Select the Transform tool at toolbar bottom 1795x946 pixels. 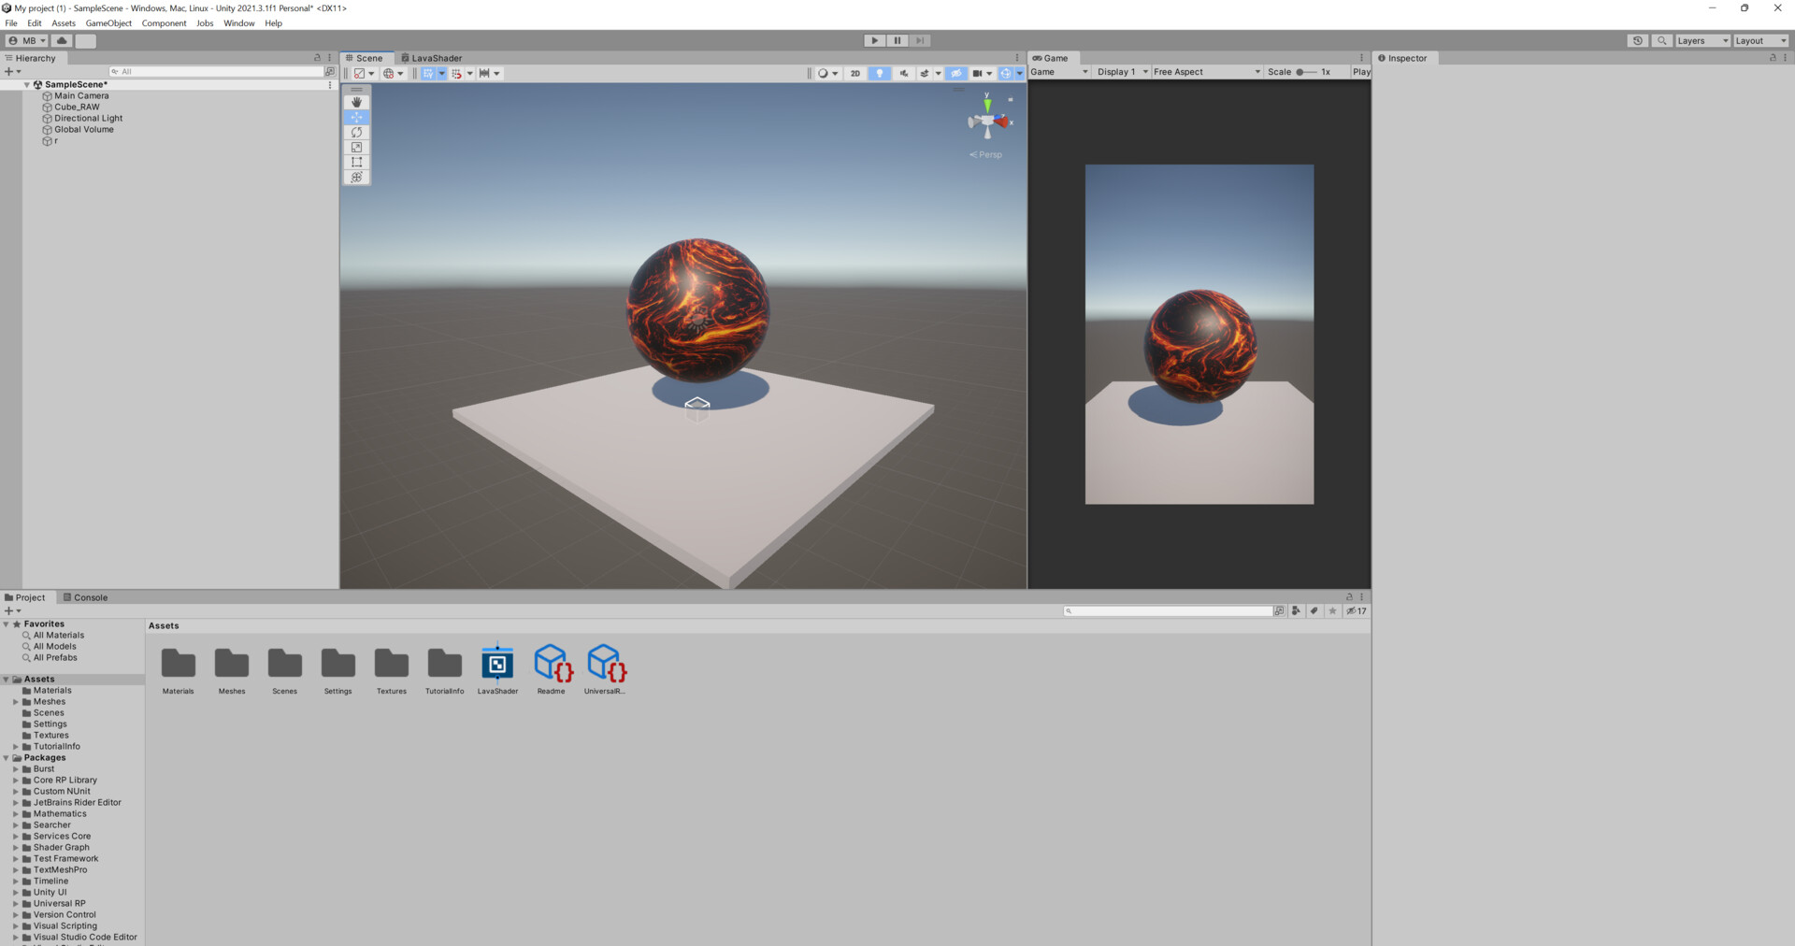(356, 177)
